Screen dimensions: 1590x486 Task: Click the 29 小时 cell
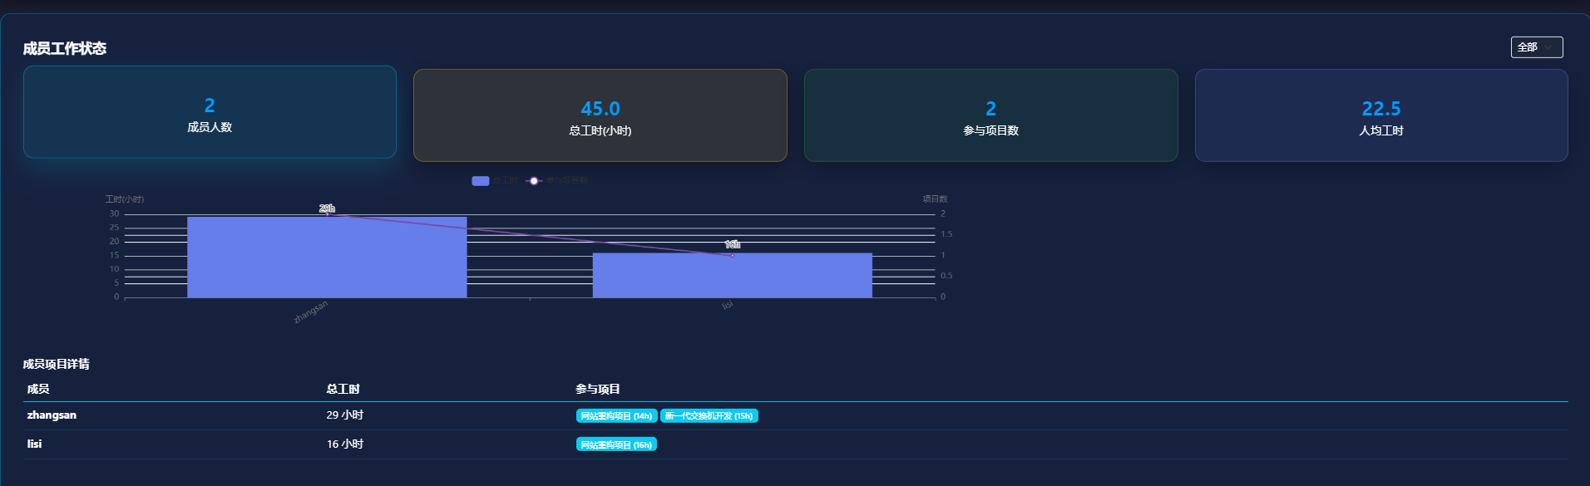pyautogui.click(x=345, y=415)
